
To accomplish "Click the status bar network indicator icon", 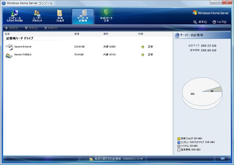I will (x=223, y=159).
